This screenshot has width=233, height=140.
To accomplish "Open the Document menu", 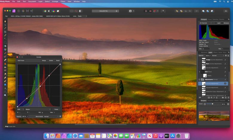I will [x=32, y=1].
